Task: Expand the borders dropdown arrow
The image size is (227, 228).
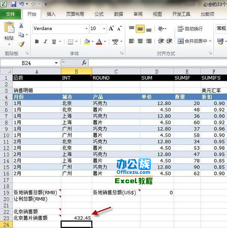Action: point(76,42)
